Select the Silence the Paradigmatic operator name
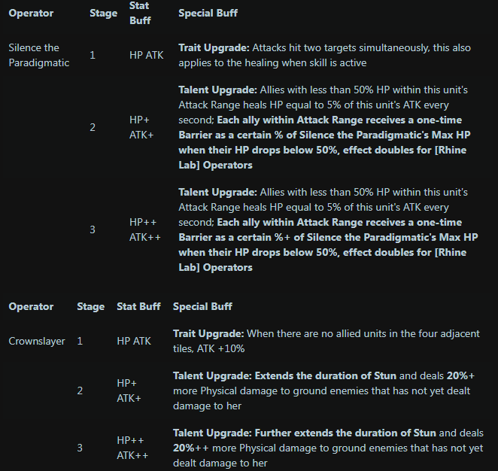498x471 pixels. (39, 55)
